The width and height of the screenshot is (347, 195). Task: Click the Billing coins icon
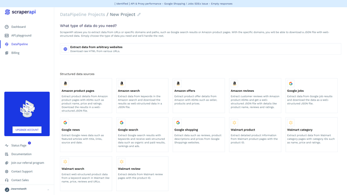[x=7, y=53]
